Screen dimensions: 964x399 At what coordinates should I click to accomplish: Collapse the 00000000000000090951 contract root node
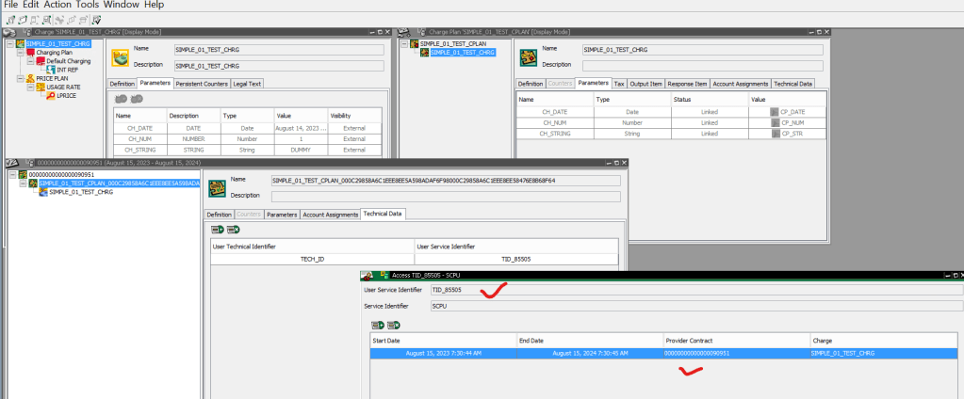pyautogui.click(x=13, y=175)
